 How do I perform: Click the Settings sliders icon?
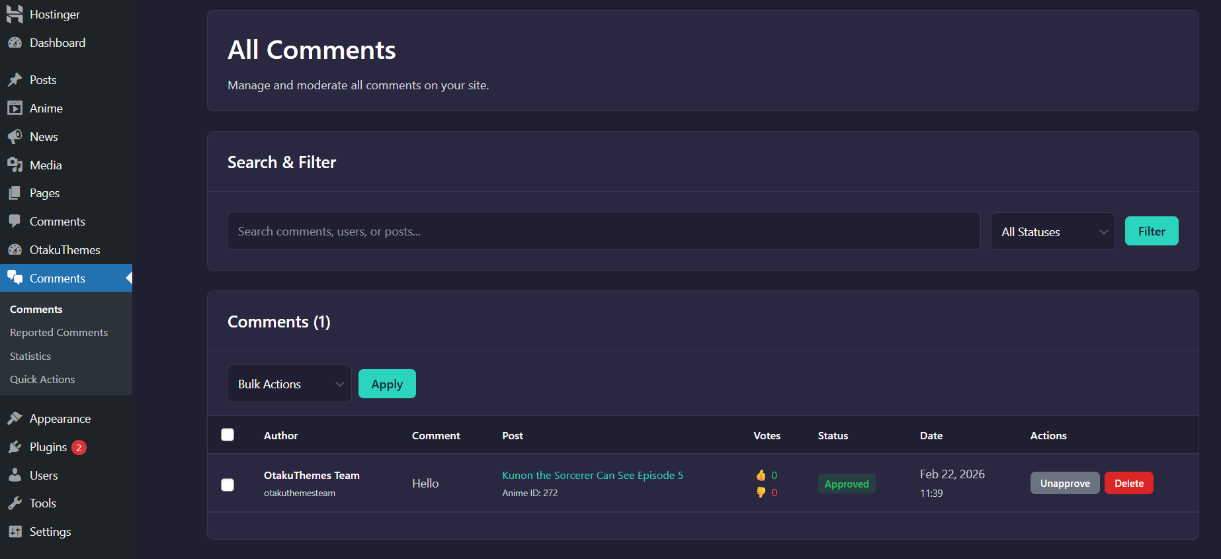(15, 532)
